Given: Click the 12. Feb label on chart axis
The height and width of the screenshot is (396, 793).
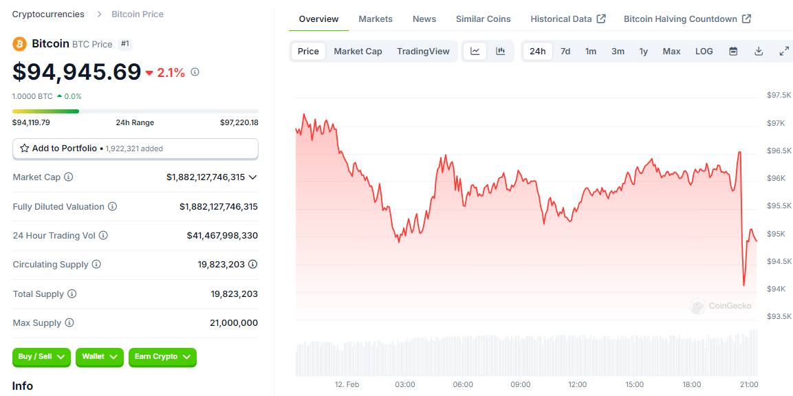Looking at the screenshot, I should point(347,385).
